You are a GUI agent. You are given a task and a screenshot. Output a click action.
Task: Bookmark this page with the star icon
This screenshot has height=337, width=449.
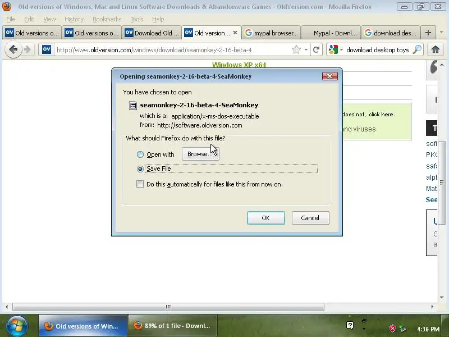pyautogui.click(x=296, y=49)
